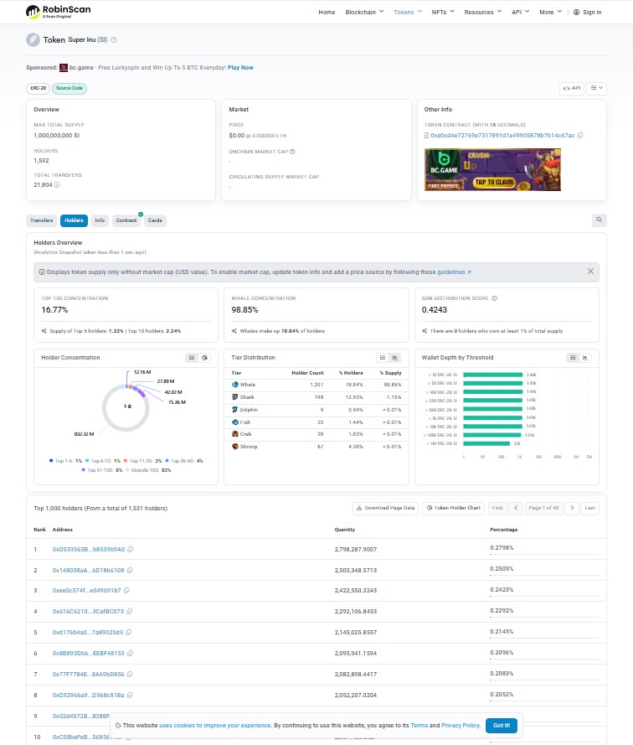Viewport: 633px width, 745px height.
Task: Expand the Tokens menu
Action: pos(408,12)
